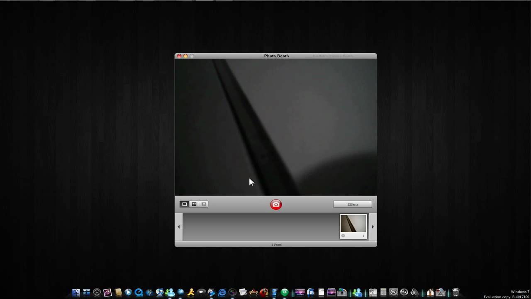Open the purple framed picture dock icon
Screen dimensions: 531x299
(x=331, y=292)
